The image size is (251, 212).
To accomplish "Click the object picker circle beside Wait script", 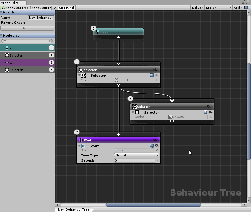I will [157, 150].
